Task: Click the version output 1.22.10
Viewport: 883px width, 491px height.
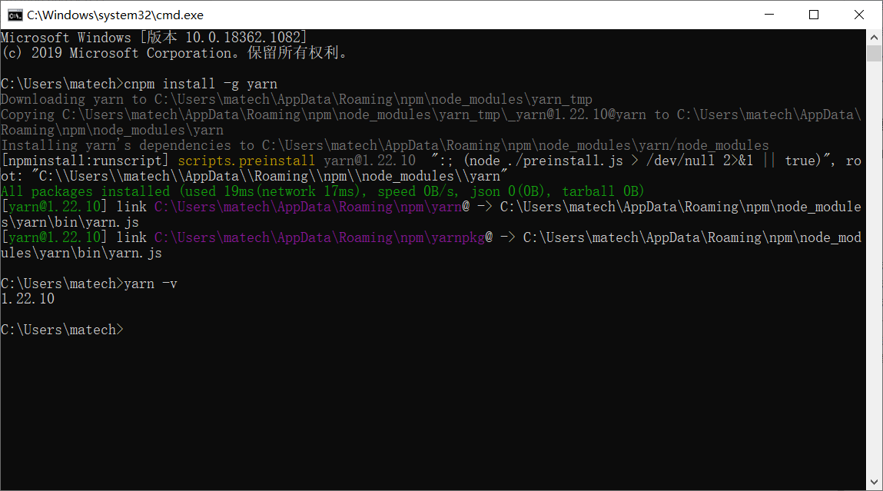Action: point(25,298)
